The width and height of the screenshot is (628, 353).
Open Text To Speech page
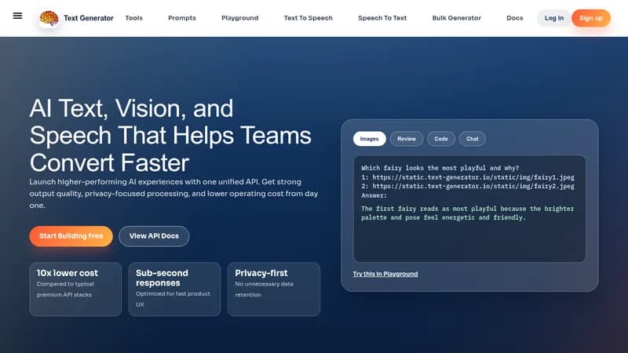pos(308,18)
